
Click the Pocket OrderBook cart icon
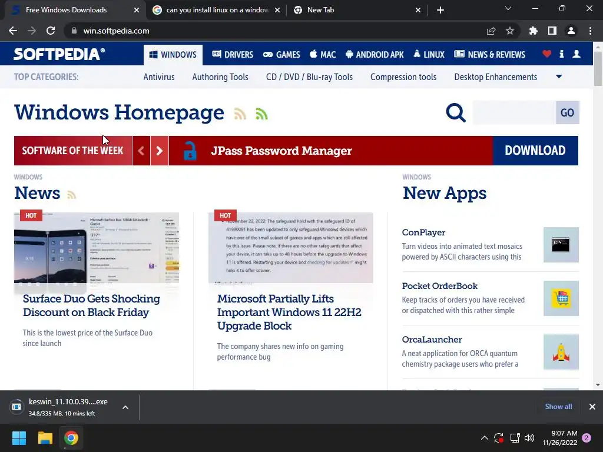coord(561,298)
